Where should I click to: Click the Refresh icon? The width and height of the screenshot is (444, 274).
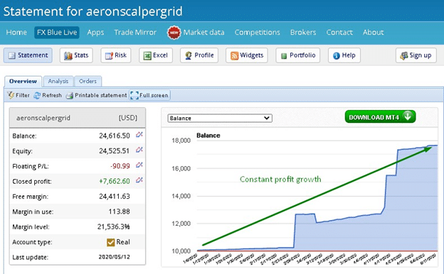click(37, 96)
